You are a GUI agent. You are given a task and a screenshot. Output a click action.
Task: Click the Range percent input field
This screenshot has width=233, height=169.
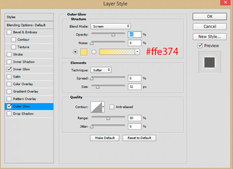point(135,118)
